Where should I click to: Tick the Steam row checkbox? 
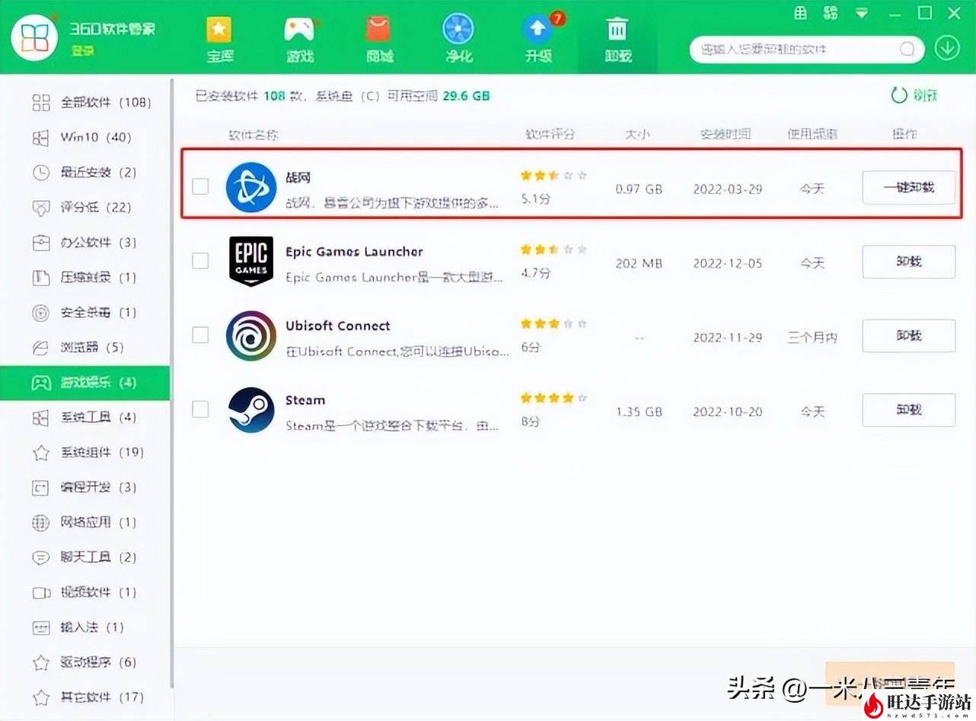pyautogui.click(x=200, y=410)
